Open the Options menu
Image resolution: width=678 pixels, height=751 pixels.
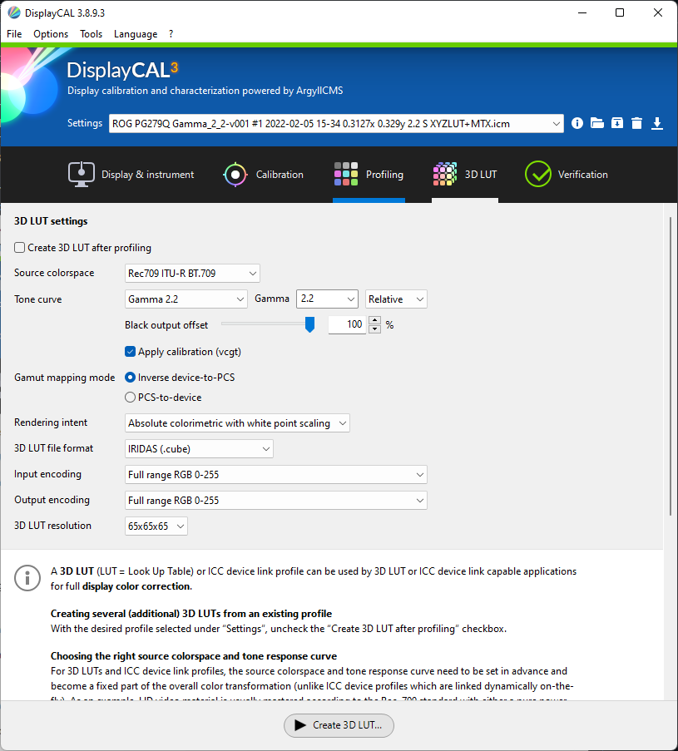pyautogui.click(x=51, y=34)
